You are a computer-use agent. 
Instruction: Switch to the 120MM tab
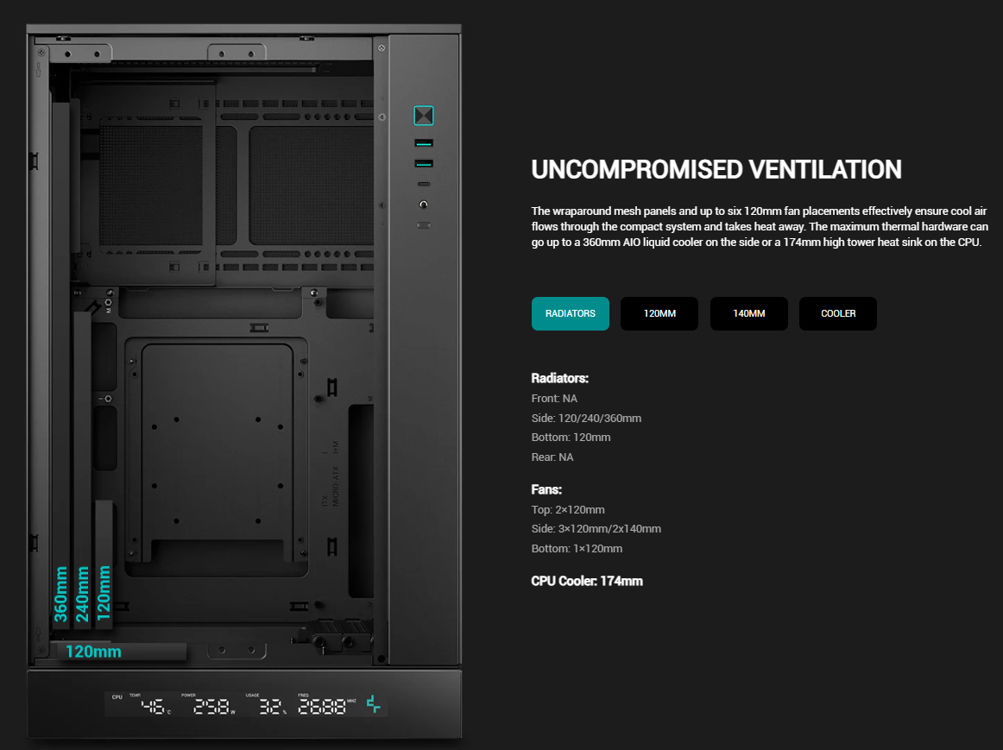tap(659, 313)
